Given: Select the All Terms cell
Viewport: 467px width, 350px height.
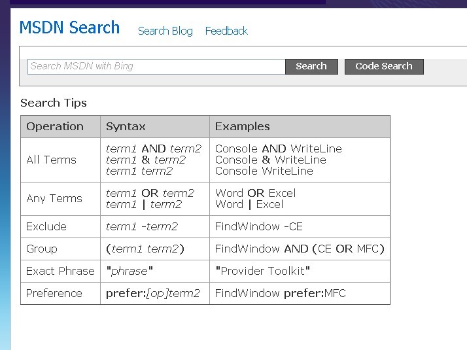Looking at the screenshot, I should 60,160.
